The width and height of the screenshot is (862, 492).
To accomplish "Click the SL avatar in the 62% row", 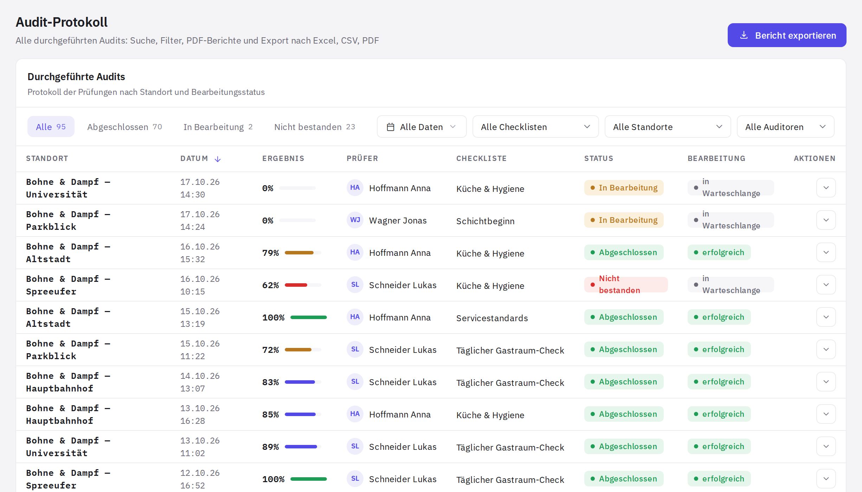I will click(x=355, y=285).
